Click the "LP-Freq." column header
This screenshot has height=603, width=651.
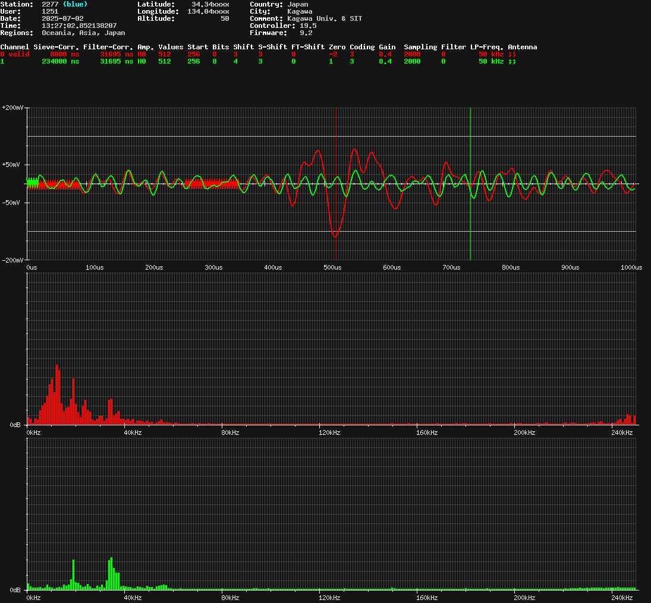[x=486, y=47]
